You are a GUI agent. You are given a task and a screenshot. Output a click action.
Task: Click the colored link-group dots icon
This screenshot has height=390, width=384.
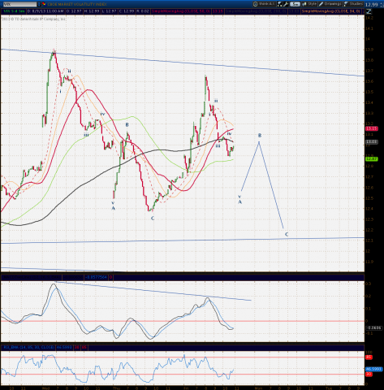44,4
